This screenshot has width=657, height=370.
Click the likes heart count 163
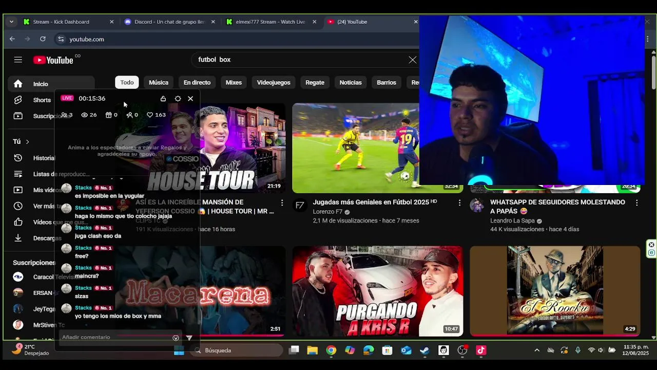tap(156, 115)
